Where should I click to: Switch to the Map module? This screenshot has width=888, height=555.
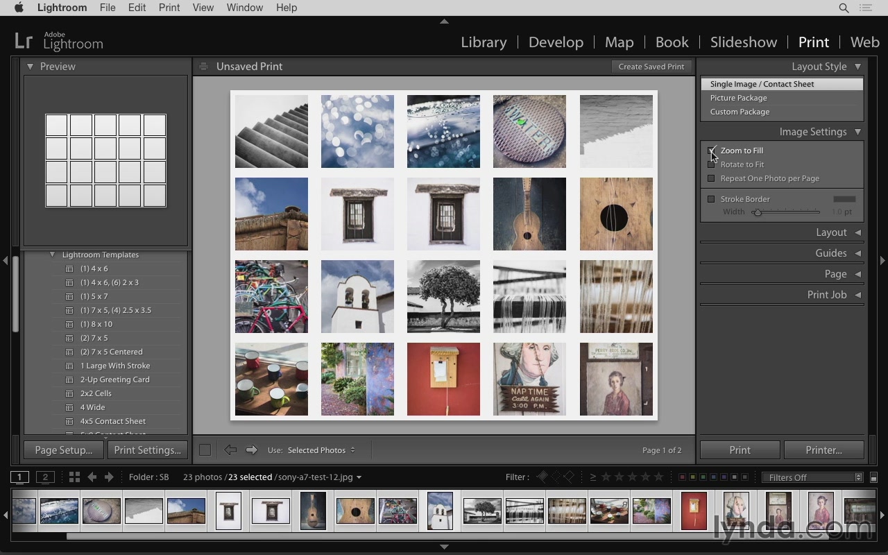point(619,42)
